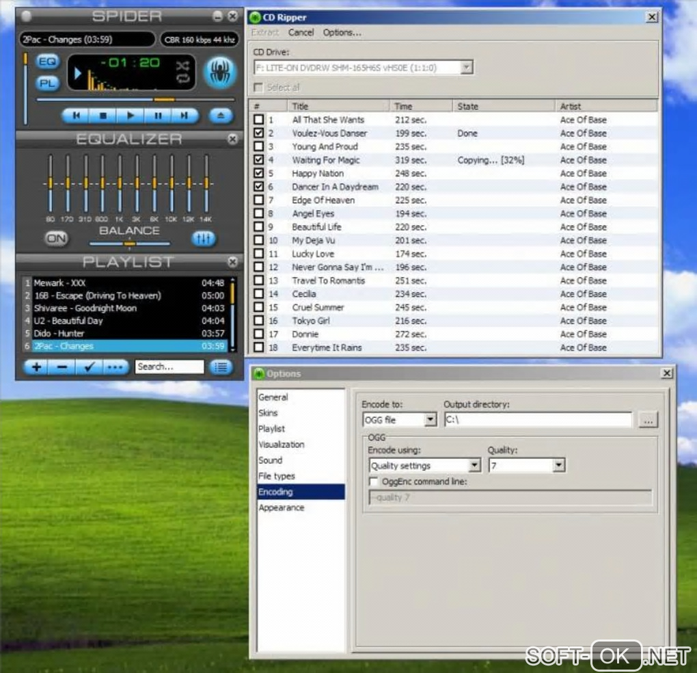697x673 pixels.
Task: Enable the OggEnc command line checkbox
Action: (x=373, y=482)
